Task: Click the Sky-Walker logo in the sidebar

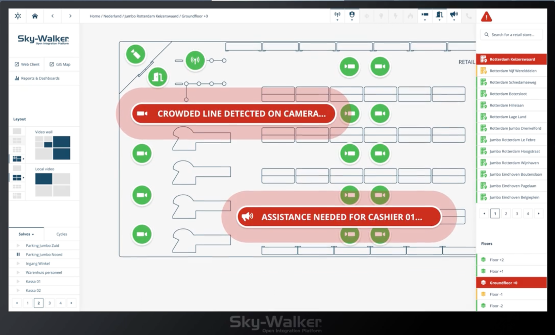Action: coord(43,39)
